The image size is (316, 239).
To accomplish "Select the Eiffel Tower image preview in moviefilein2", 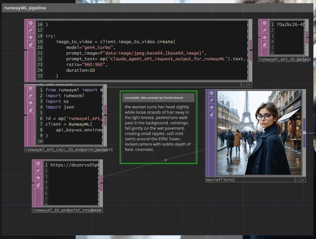I will [x=259, y=133].
